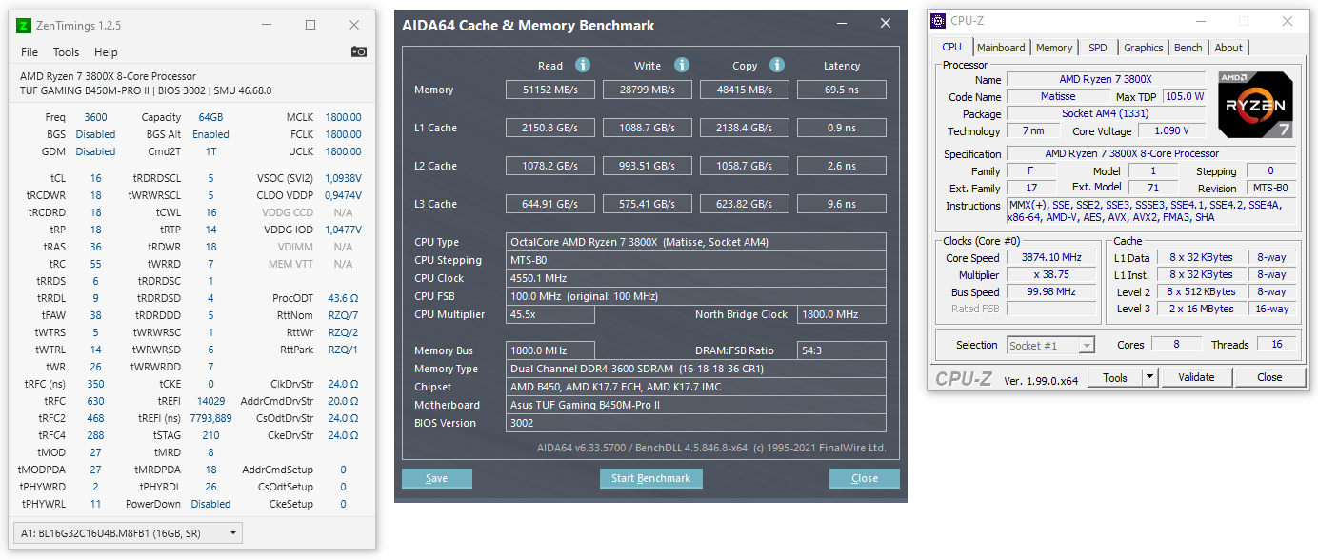The height and width of the screenshot is (560, 1318).
Task: Click the PowerDown Disabled value in ZenTimings
Action: 210,504
